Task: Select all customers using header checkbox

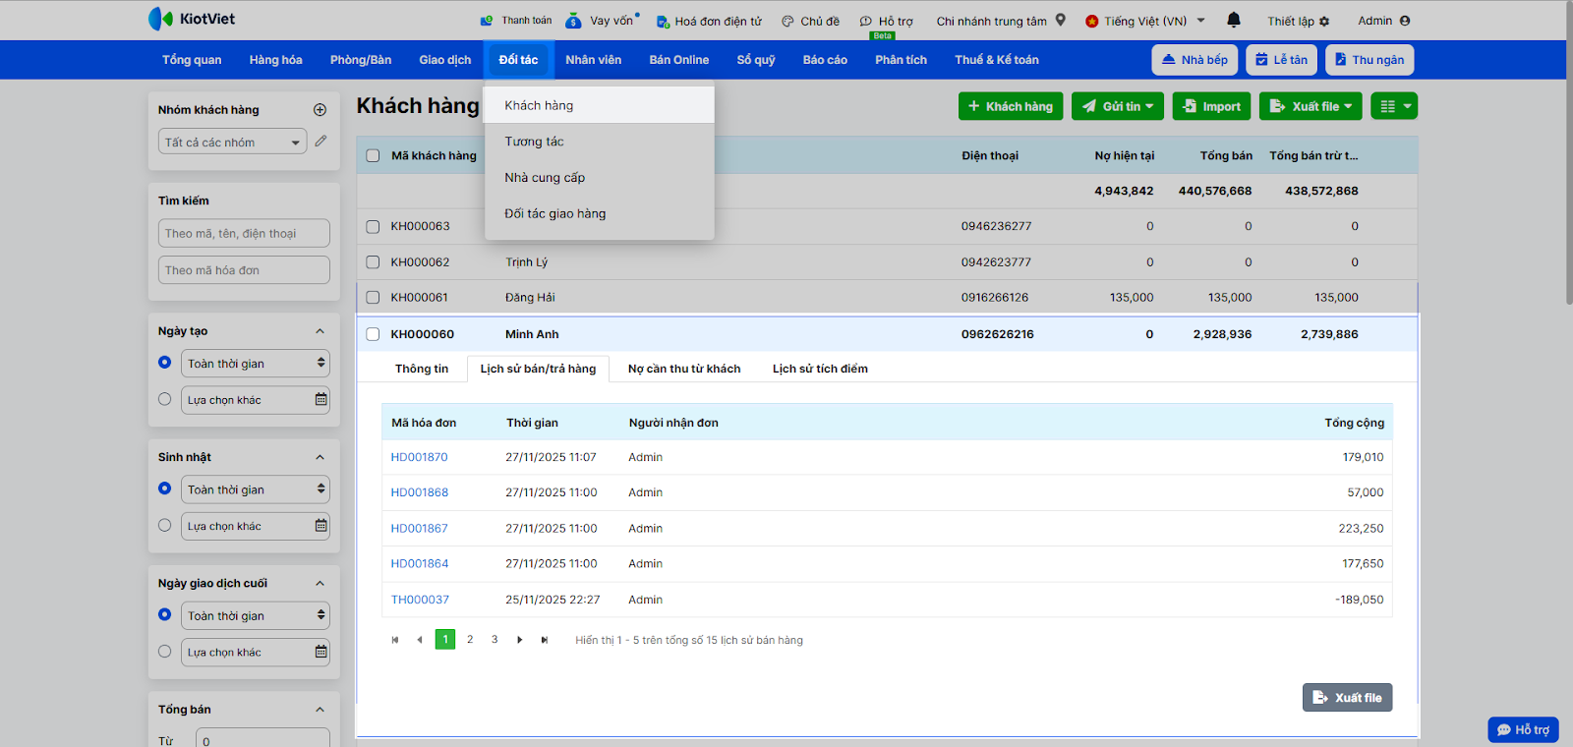Action: pos(373,155)
